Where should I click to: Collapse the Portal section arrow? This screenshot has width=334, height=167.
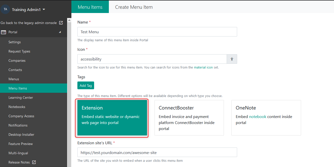click(x=60, y=32)
